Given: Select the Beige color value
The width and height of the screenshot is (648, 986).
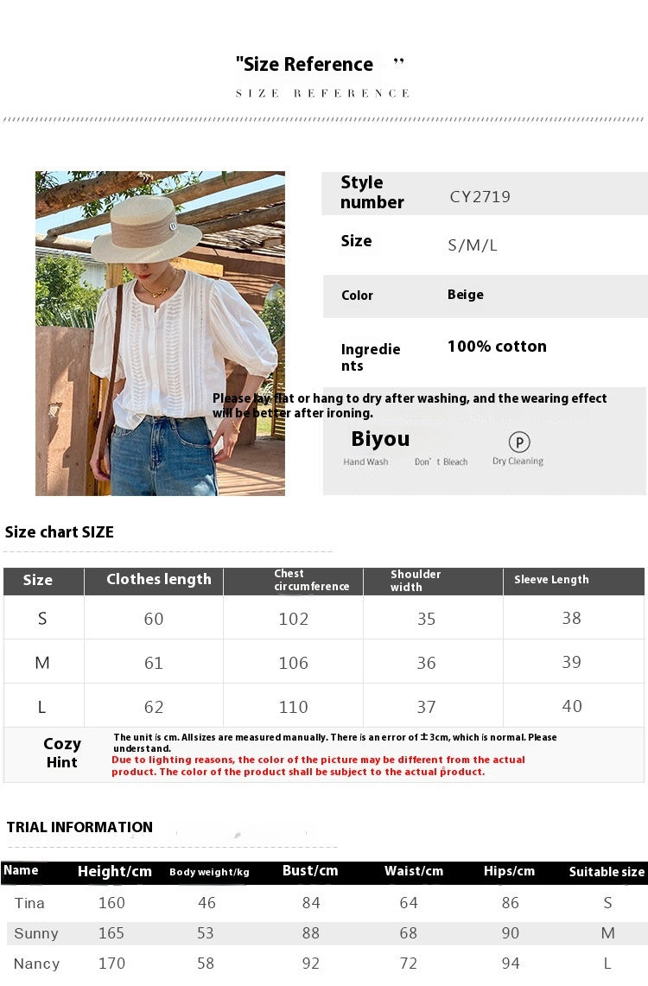Looking at the screenshot, I should pos(465,295).
